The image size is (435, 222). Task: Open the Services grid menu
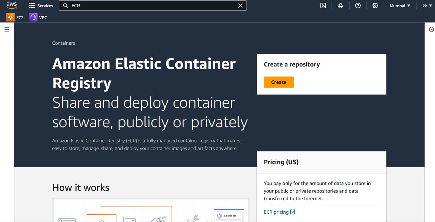point(41,6)
